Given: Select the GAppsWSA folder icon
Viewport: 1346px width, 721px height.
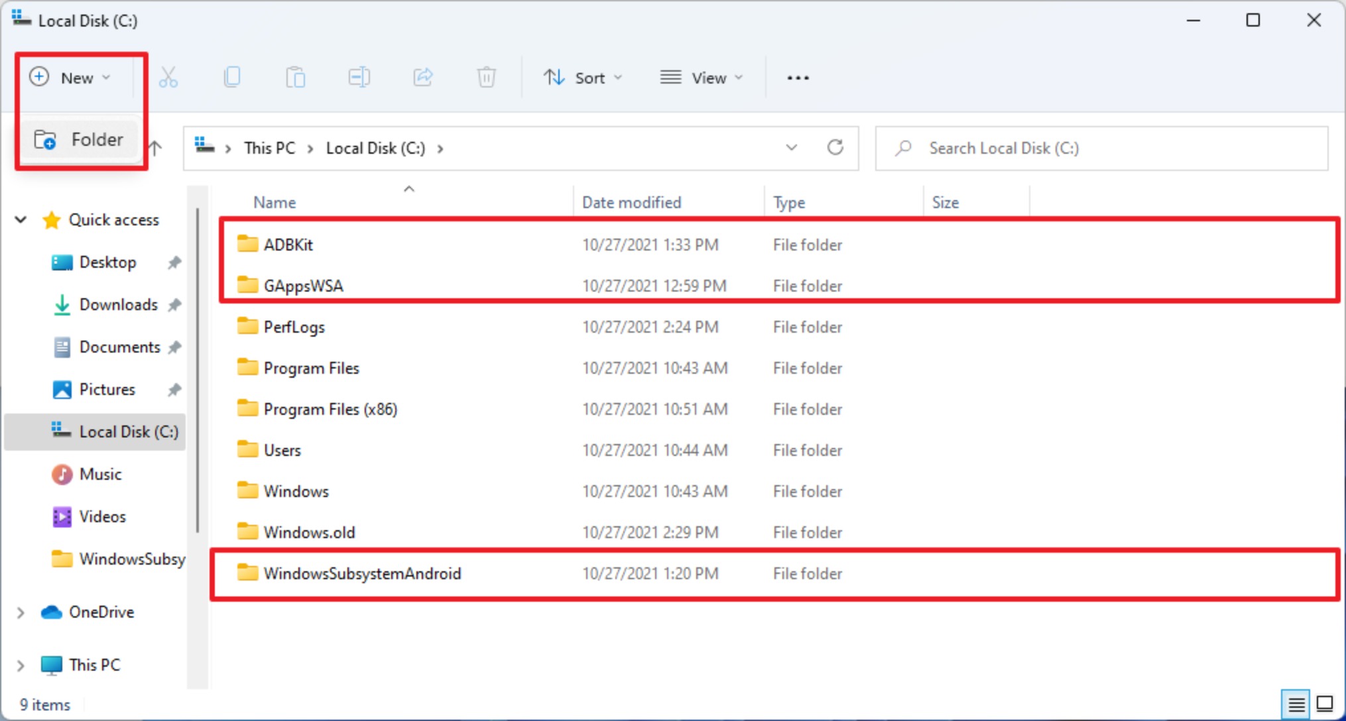Looking at the screenshot, I should [247, 285].
